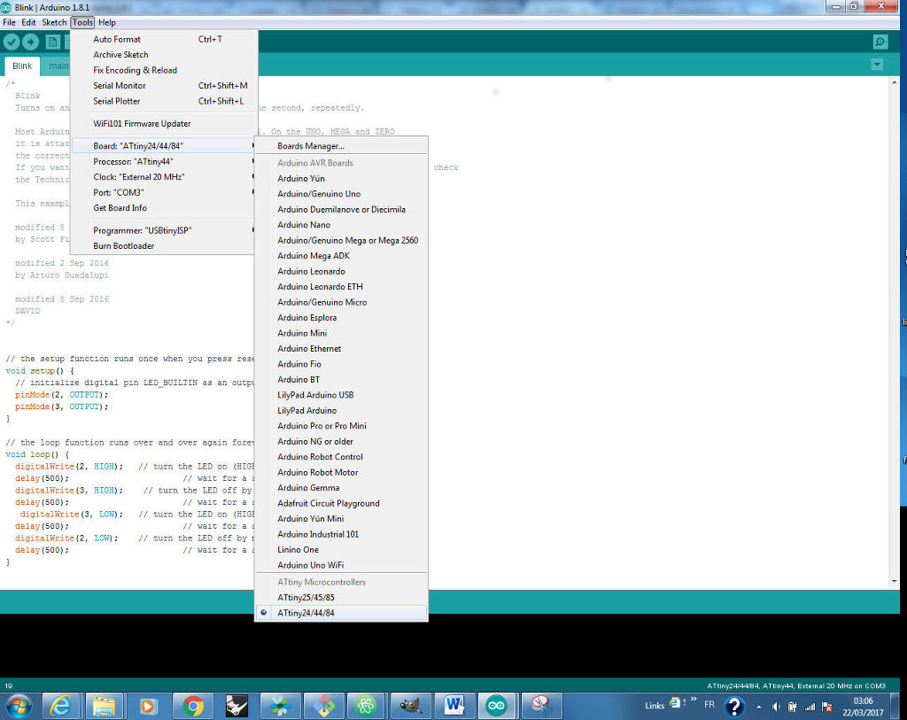Open the pinwheel app in taskbar
Viewport: 907px width, 720px height.
click(281, 706)
